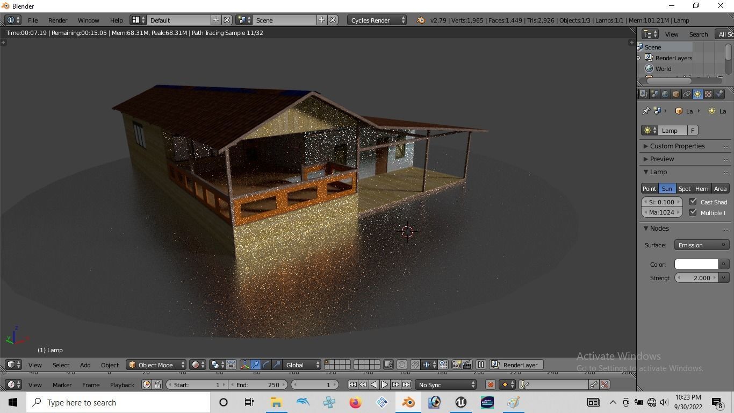Delete the Default screen layout
Viewport: 734px width, 413px height.
tap(227, 20)
